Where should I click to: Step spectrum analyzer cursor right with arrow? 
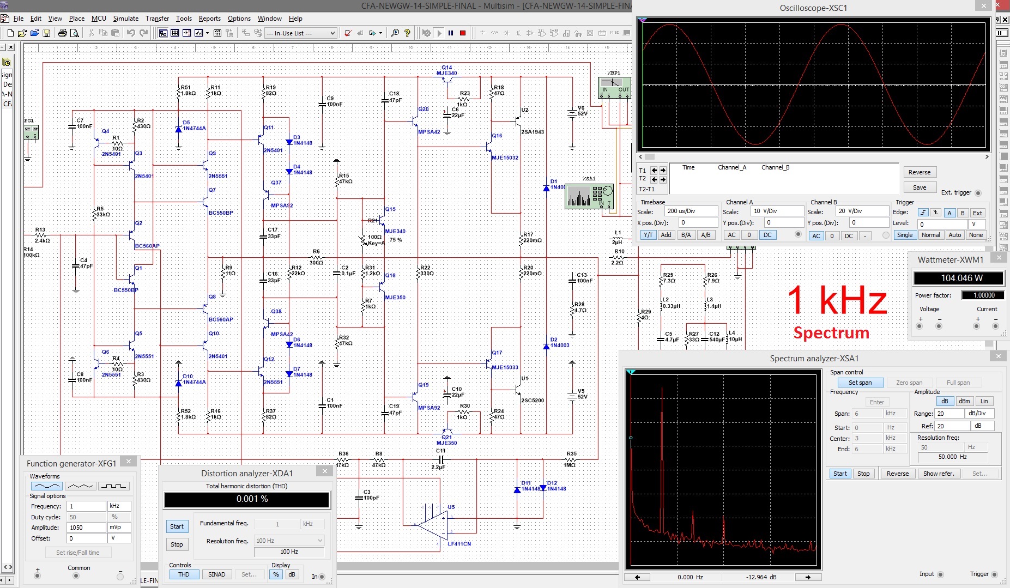[x=808, y=577]
